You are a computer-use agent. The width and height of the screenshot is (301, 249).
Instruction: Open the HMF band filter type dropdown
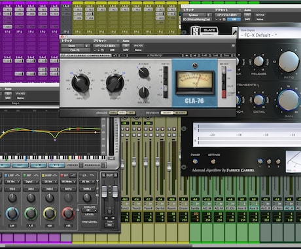(x=50, y=182)
